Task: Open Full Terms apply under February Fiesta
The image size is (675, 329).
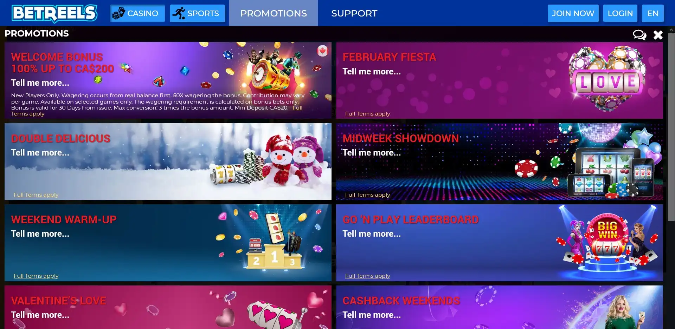Action: [x=368, y=114]
